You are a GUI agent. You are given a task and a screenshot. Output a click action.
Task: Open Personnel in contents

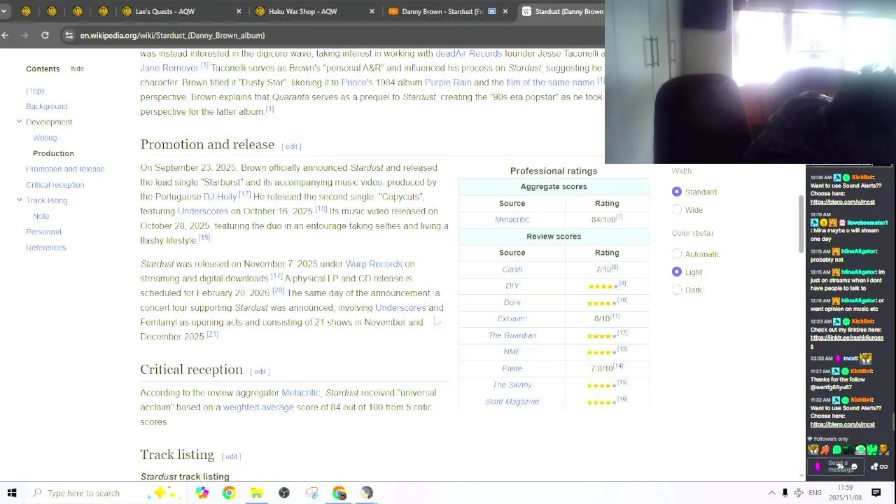(x=43, y=232)
